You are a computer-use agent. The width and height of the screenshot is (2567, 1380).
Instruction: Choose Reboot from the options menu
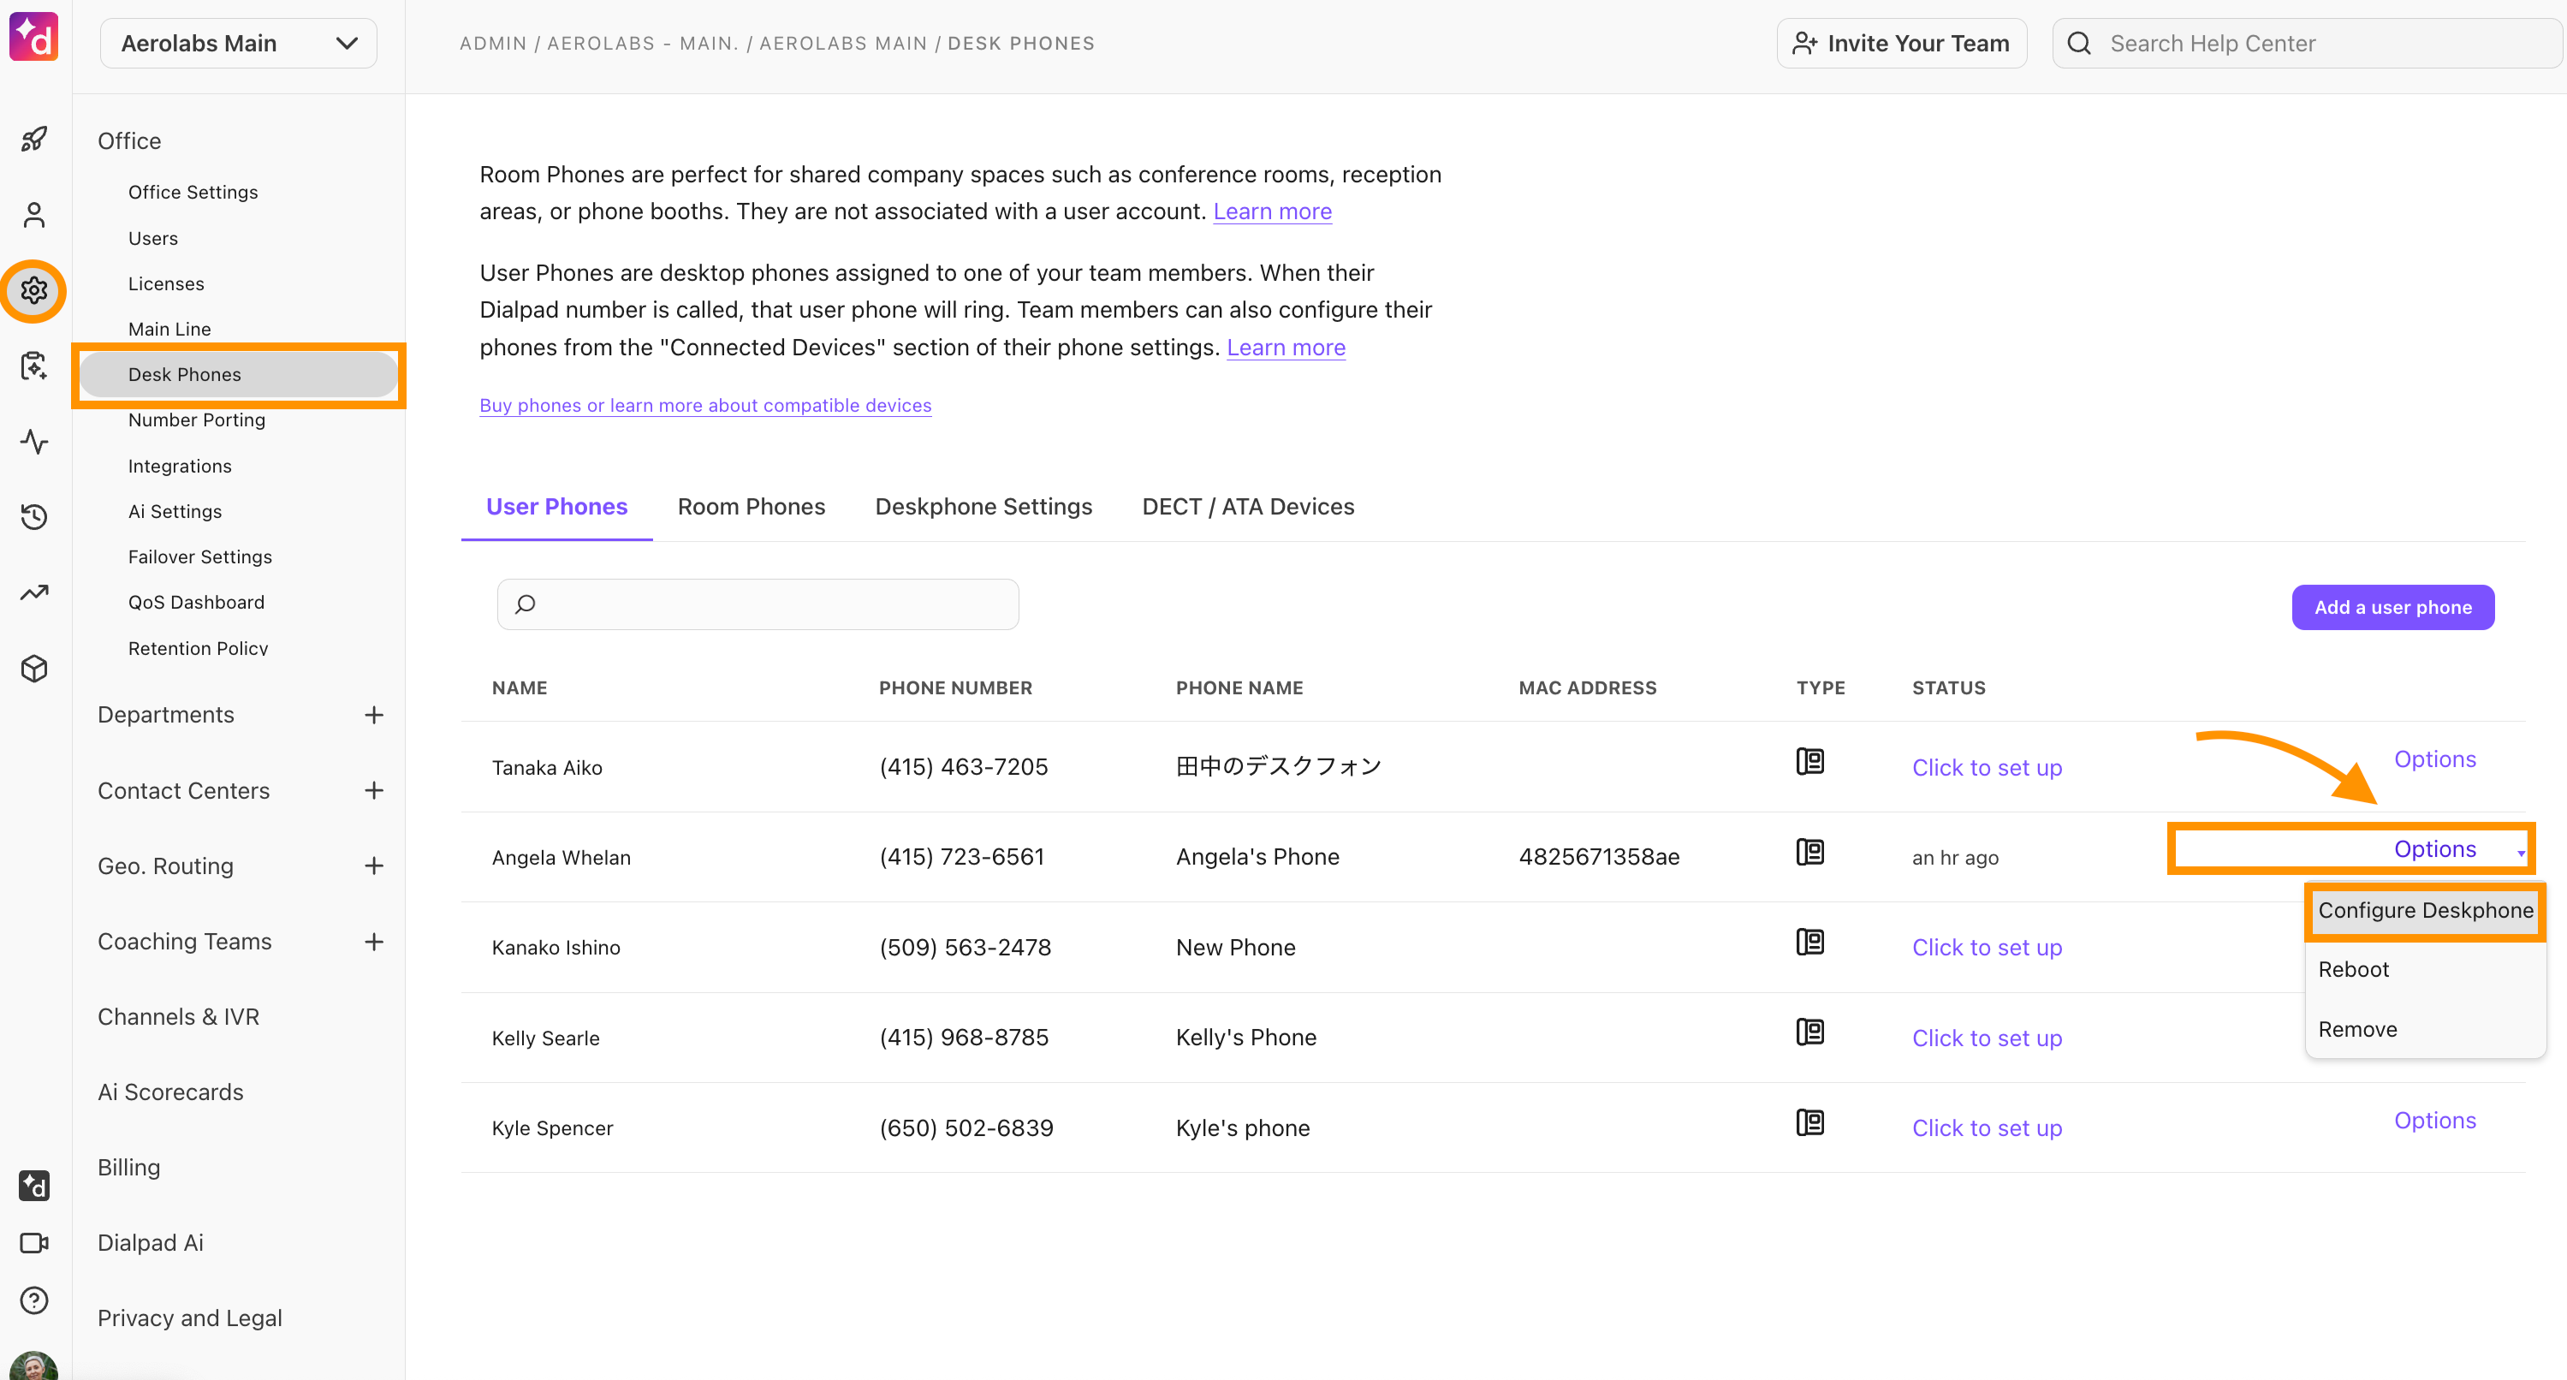click(x=2354, y=969)
